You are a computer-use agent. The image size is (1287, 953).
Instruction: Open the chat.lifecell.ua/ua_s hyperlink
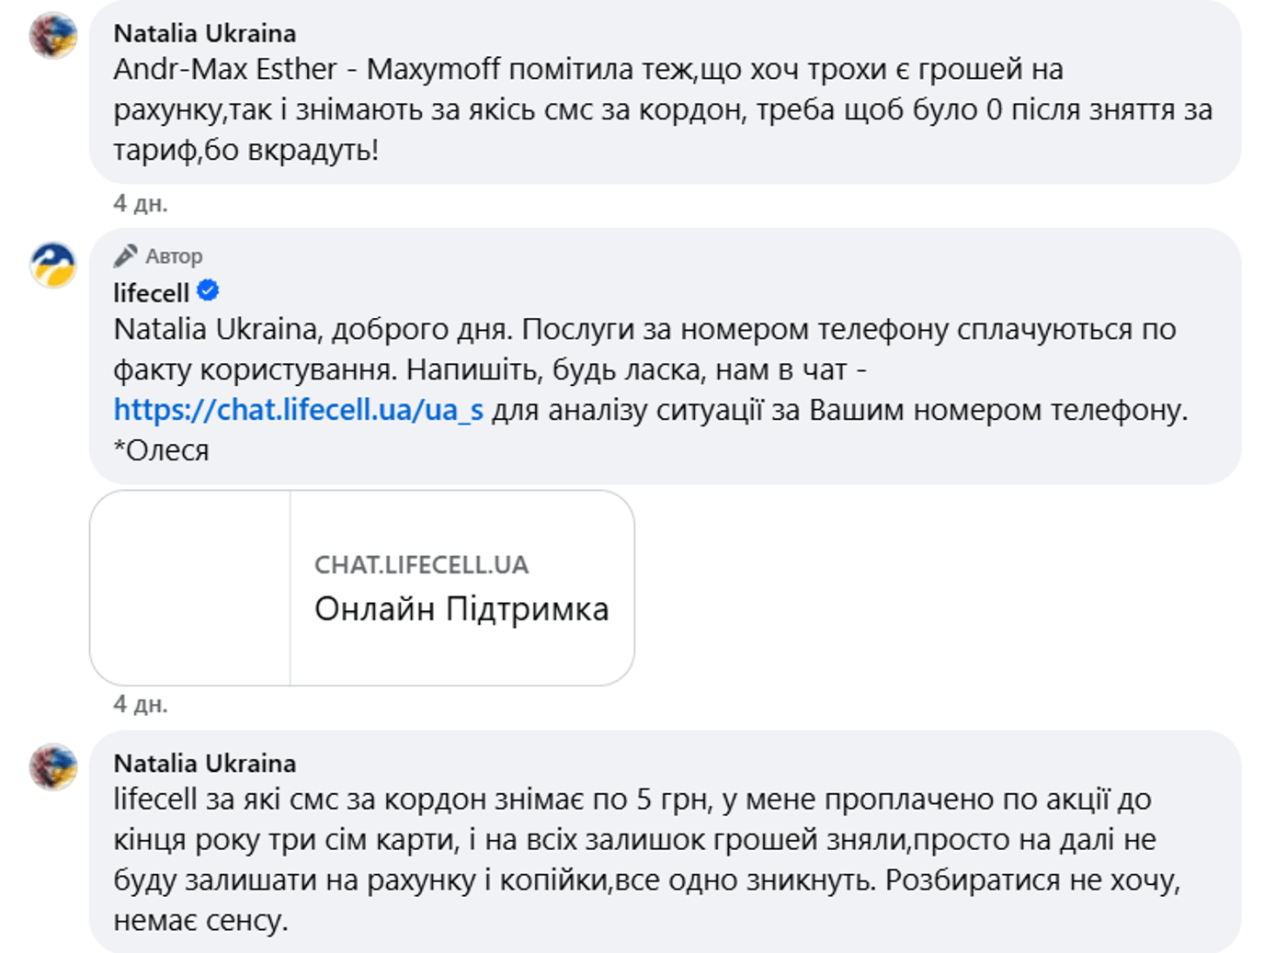[x=298, y=410]
